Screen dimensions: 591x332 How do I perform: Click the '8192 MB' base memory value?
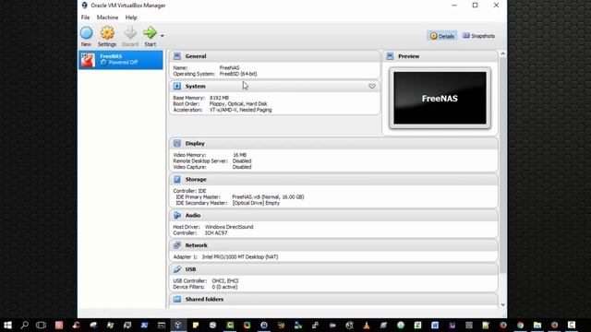tap(219, 98)
